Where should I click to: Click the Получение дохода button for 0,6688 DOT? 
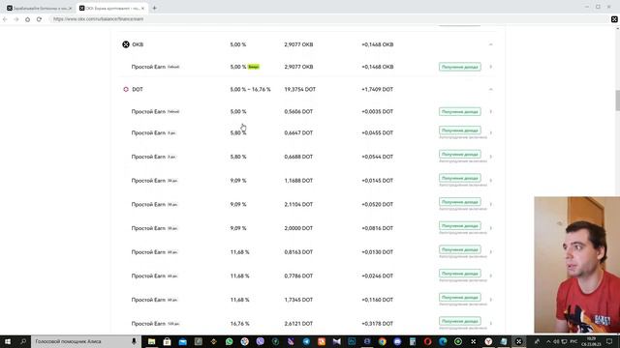pos(460,155)
